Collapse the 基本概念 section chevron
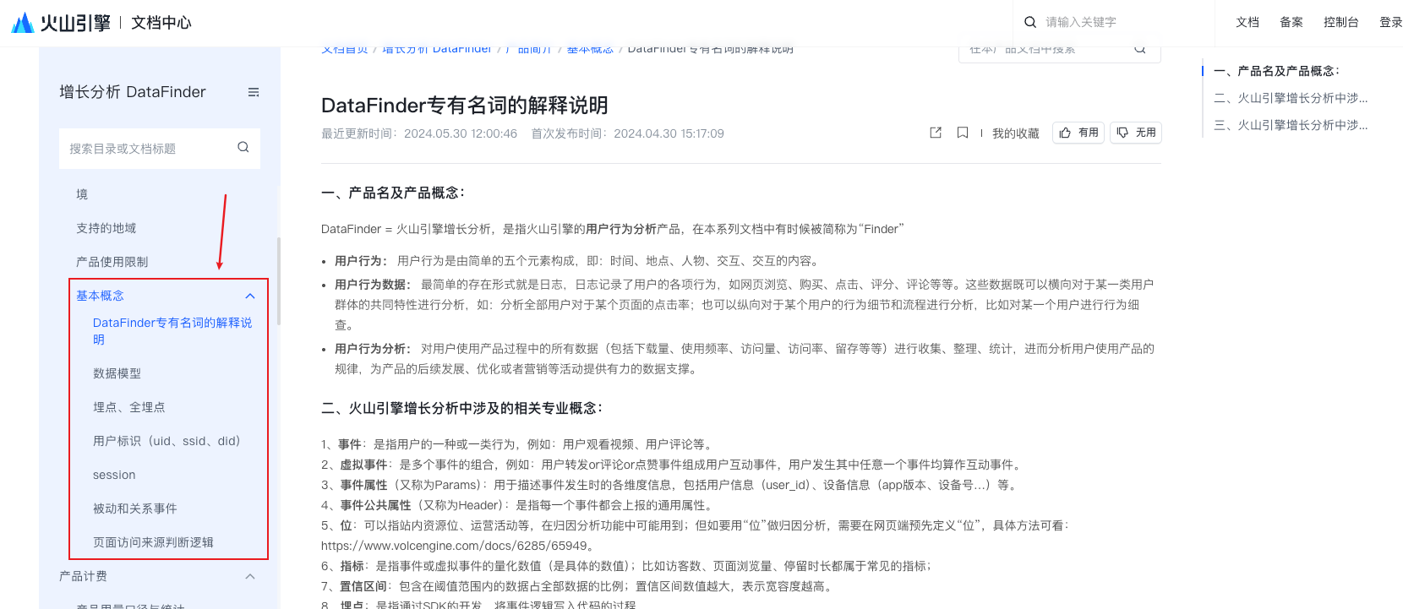Image resolution: width=1403 pixels, height=609 pixels. pyautogui.click(x=250, y=296)
